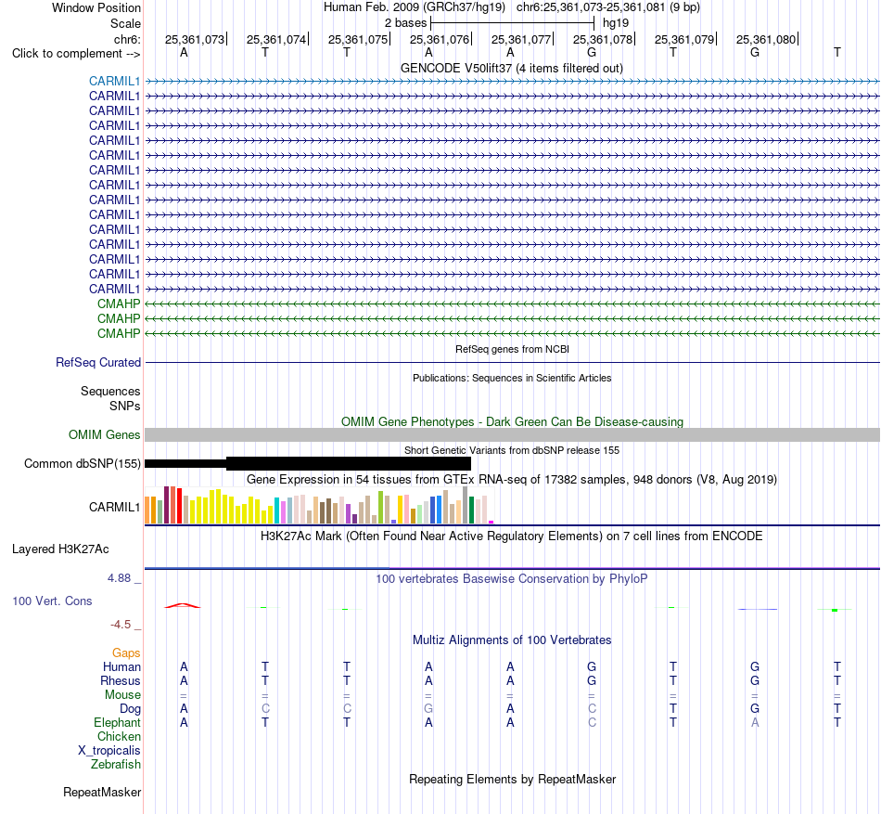Click the 'Sequences SNPs' track label
Screen dimensions: 881x814
pyautogui.click(x=110, y=398)
